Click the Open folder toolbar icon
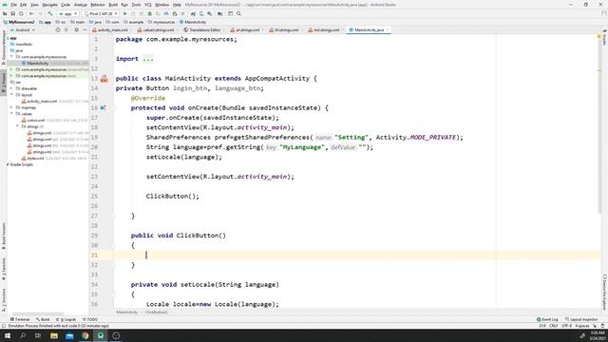Viewport: 608px width, 342px height. point(5,13)
